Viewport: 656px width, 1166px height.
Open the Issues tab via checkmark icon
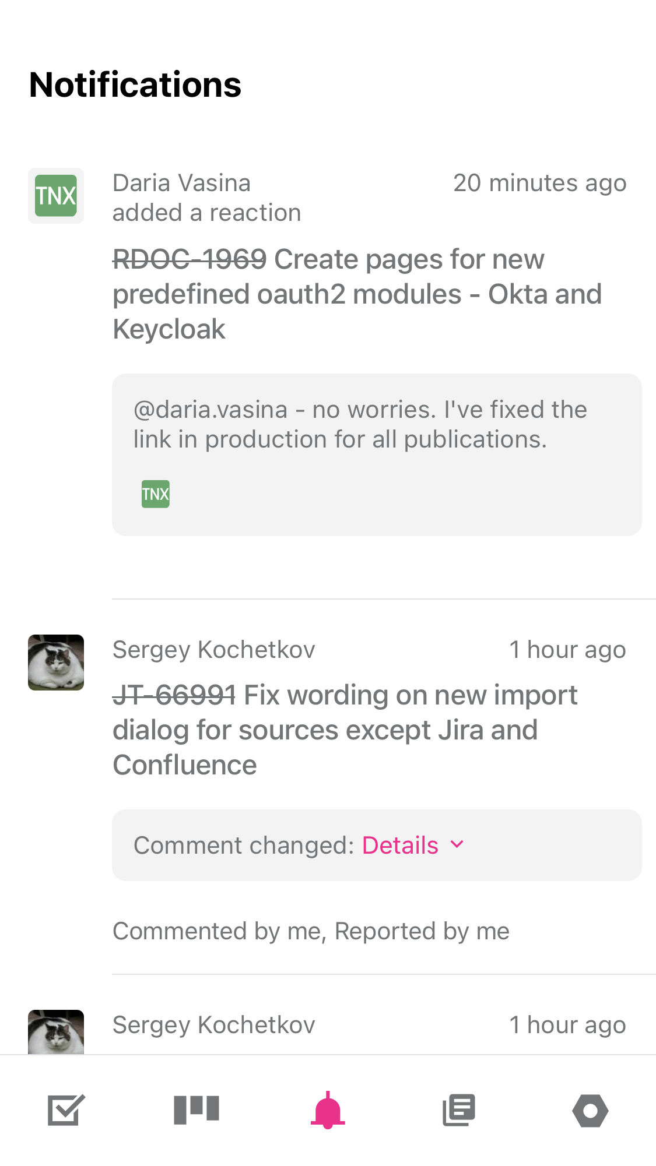tap(64, 1110)
